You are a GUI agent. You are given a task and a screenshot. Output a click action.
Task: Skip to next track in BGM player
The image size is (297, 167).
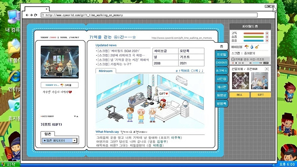243,63
